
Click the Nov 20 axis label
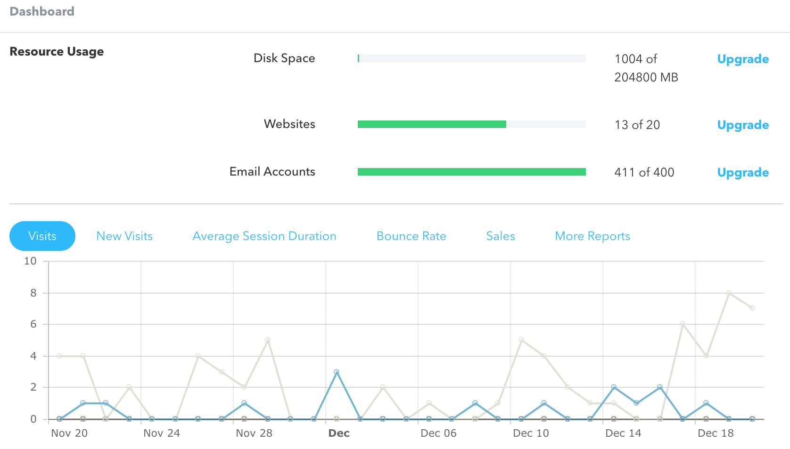(69, 433)
